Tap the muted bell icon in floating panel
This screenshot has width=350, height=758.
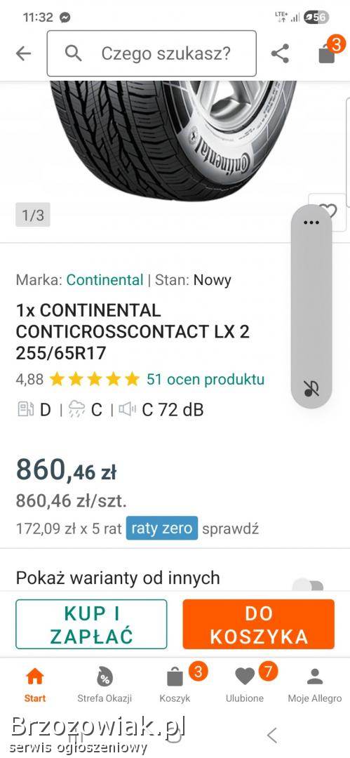tap(311, 389)
